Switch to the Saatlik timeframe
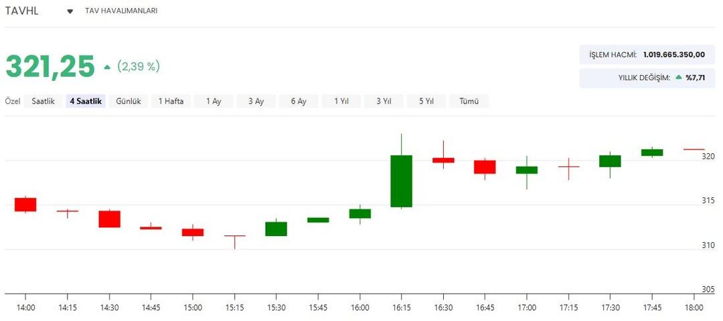 (44, 101)
